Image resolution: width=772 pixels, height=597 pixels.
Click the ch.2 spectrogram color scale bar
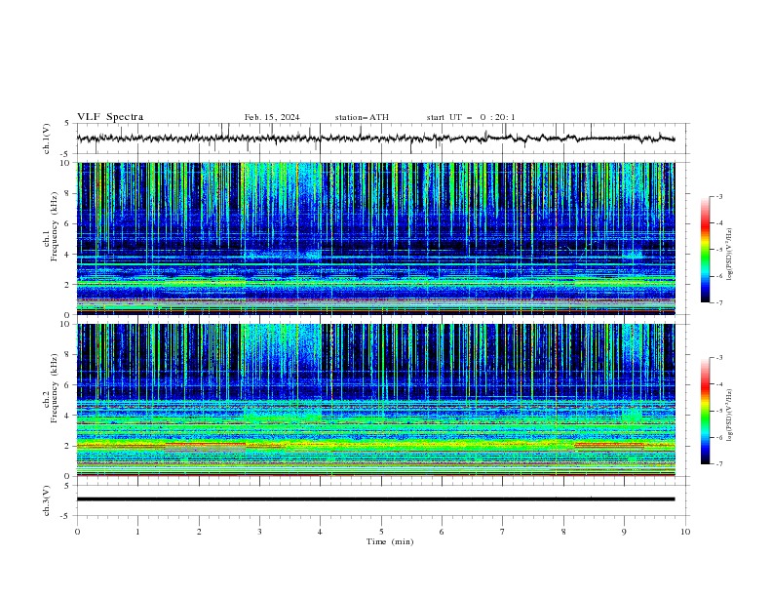[x=705, y=411]
